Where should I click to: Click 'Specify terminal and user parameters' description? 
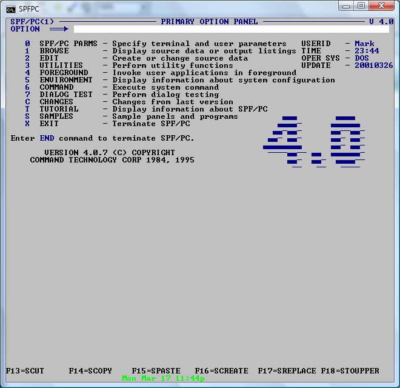click(199, 44)
